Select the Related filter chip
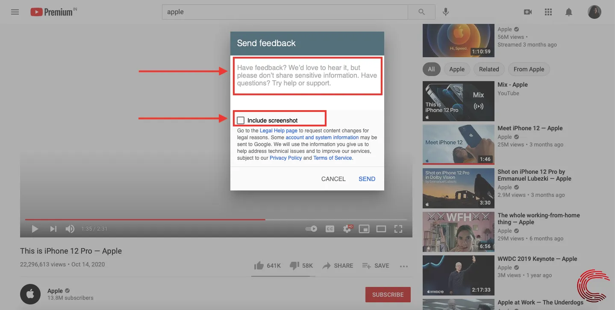The image size is (615, 310). [x=489, y=69]
